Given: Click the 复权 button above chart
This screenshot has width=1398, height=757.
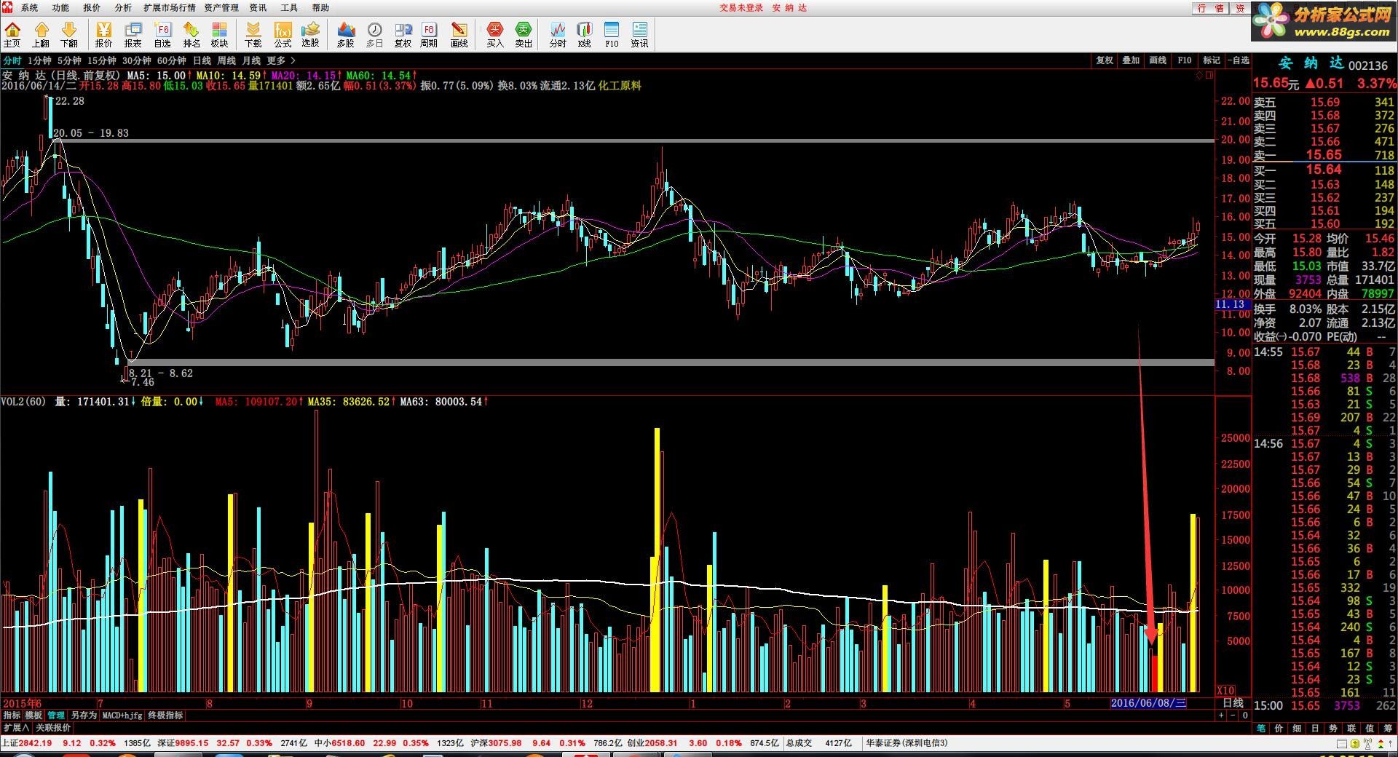Looking at the screenshot, I should 1105,60.
